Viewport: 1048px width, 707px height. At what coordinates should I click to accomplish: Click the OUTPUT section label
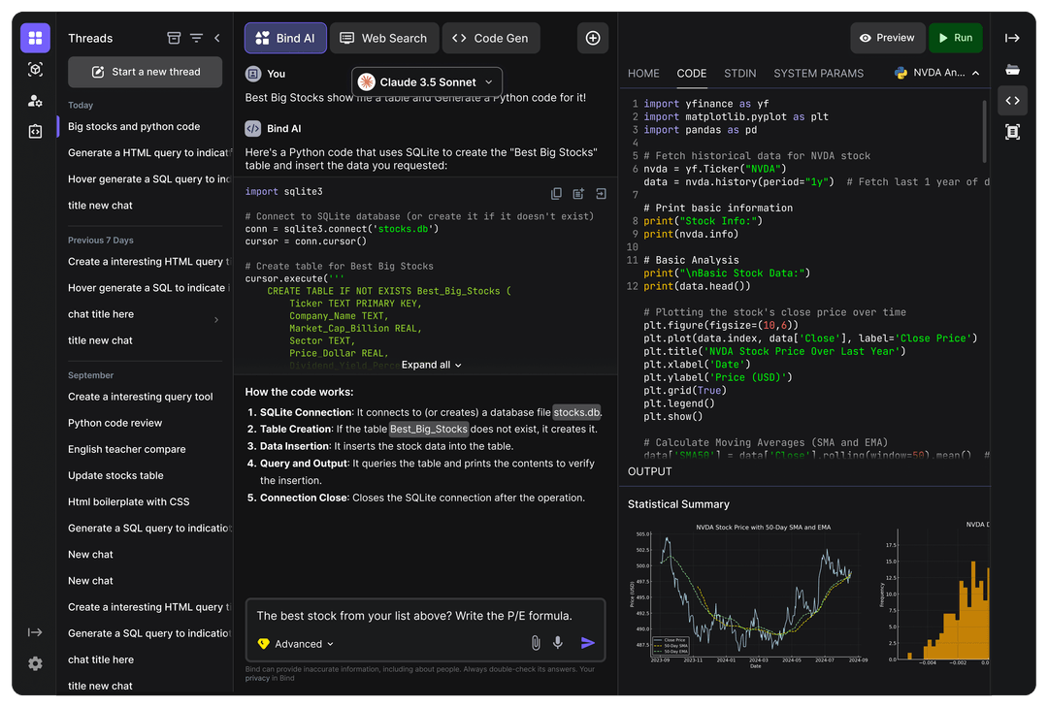[649, 471]
